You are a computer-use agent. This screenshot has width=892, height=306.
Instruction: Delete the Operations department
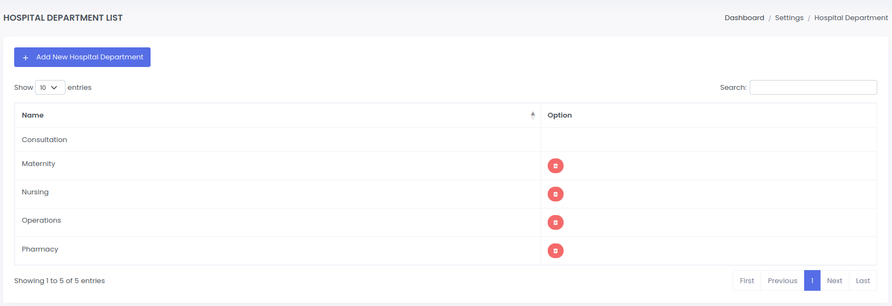pyautogui.click(x=555, y=223)
